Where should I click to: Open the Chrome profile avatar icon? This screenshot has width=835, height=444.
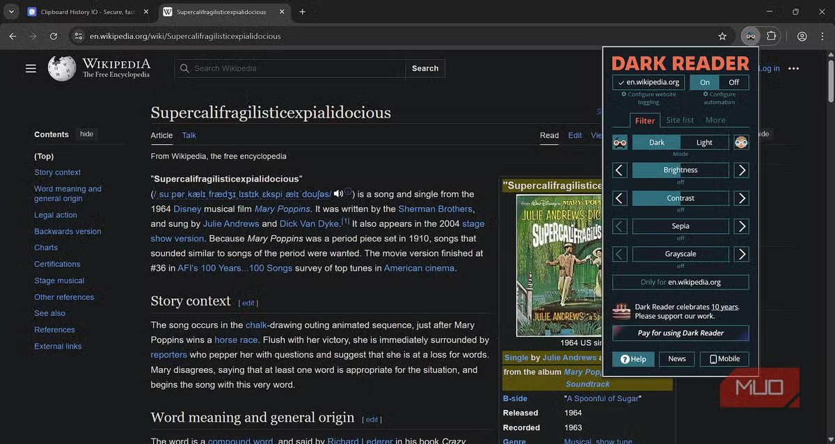802,36
